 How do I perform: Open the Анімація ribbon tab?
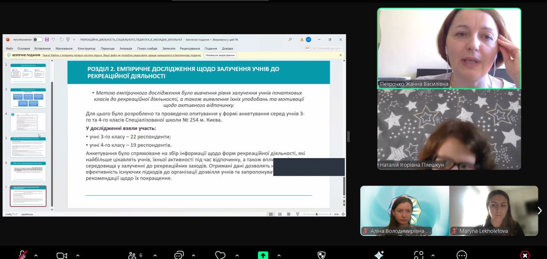(x=126, y=48)
